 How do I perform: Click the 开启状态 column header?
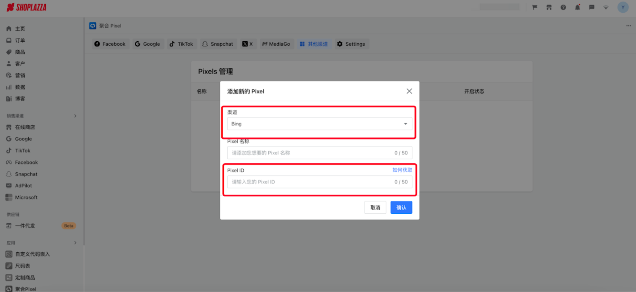click(x=474, y=91)
